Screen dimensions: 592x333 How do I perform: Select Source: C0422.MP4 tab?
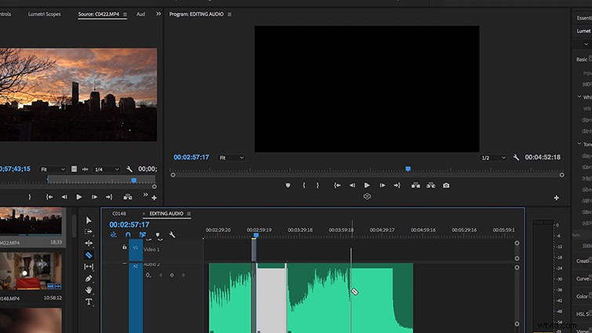pyautogui.click(x=99, y=14)
